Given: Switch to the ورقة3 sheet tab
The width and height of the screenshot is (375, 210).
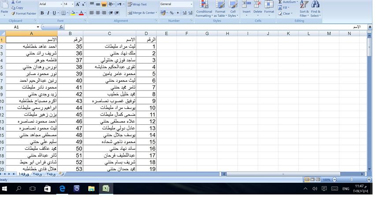Looking at the screenshot, I should tap(51, 174).
